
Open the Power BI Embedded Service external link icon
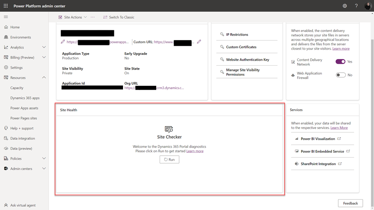click(348, 151)
